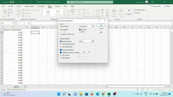Select the Rows grouping option
173x97 pixels.
pos(80,32)
